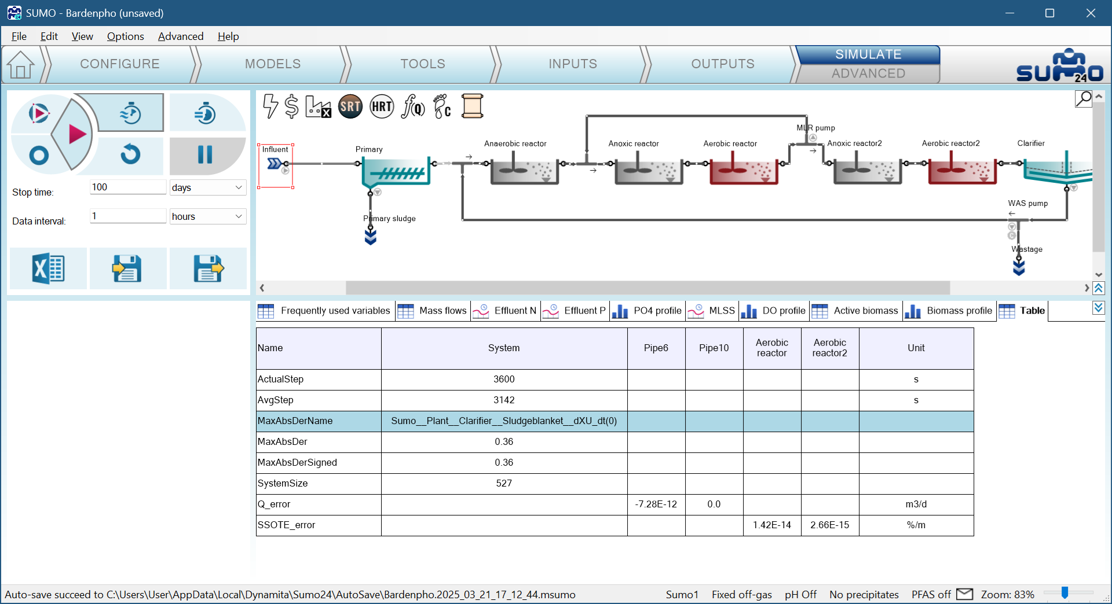Toggle PFAS off status indicator
Screen dimensions: 1112x604
(x=931, y=594)
